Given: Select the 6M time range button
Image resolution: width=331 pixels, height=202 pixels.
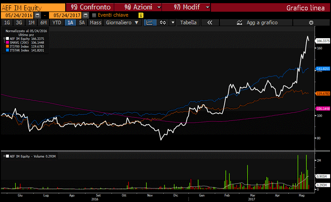Looking at the screenshot, I should point(43,22).
